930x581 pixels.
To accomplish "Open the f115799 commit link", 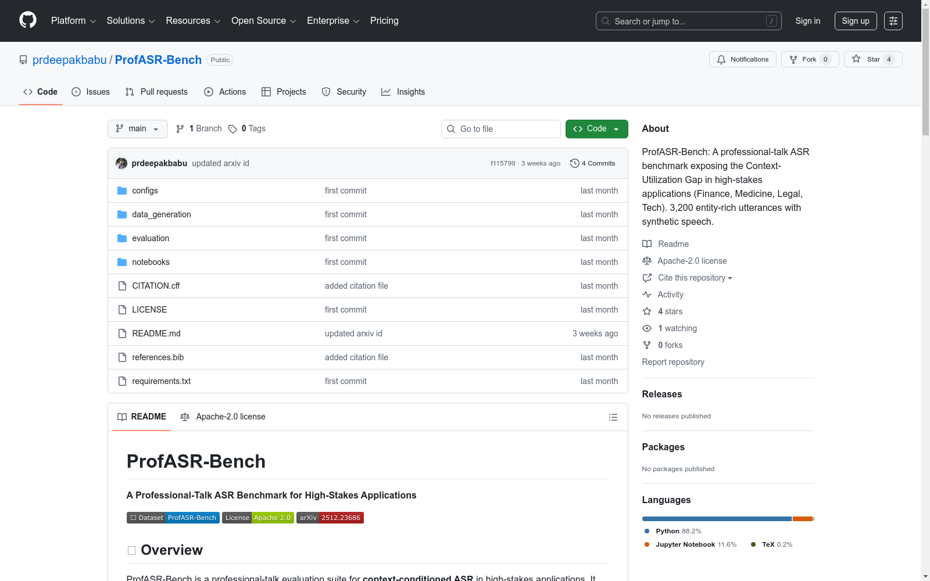I will (x=503, y=163).
